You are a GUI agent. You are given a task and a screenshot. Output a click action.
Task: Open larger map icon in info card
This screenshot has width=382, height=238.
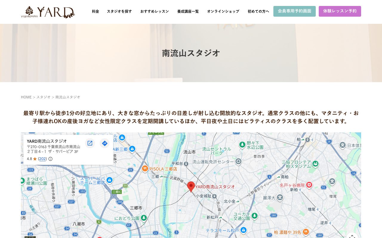point(90,143)
